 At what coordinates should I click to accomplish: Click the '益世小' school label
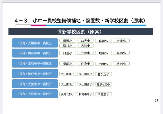click(x=86, y=41)
